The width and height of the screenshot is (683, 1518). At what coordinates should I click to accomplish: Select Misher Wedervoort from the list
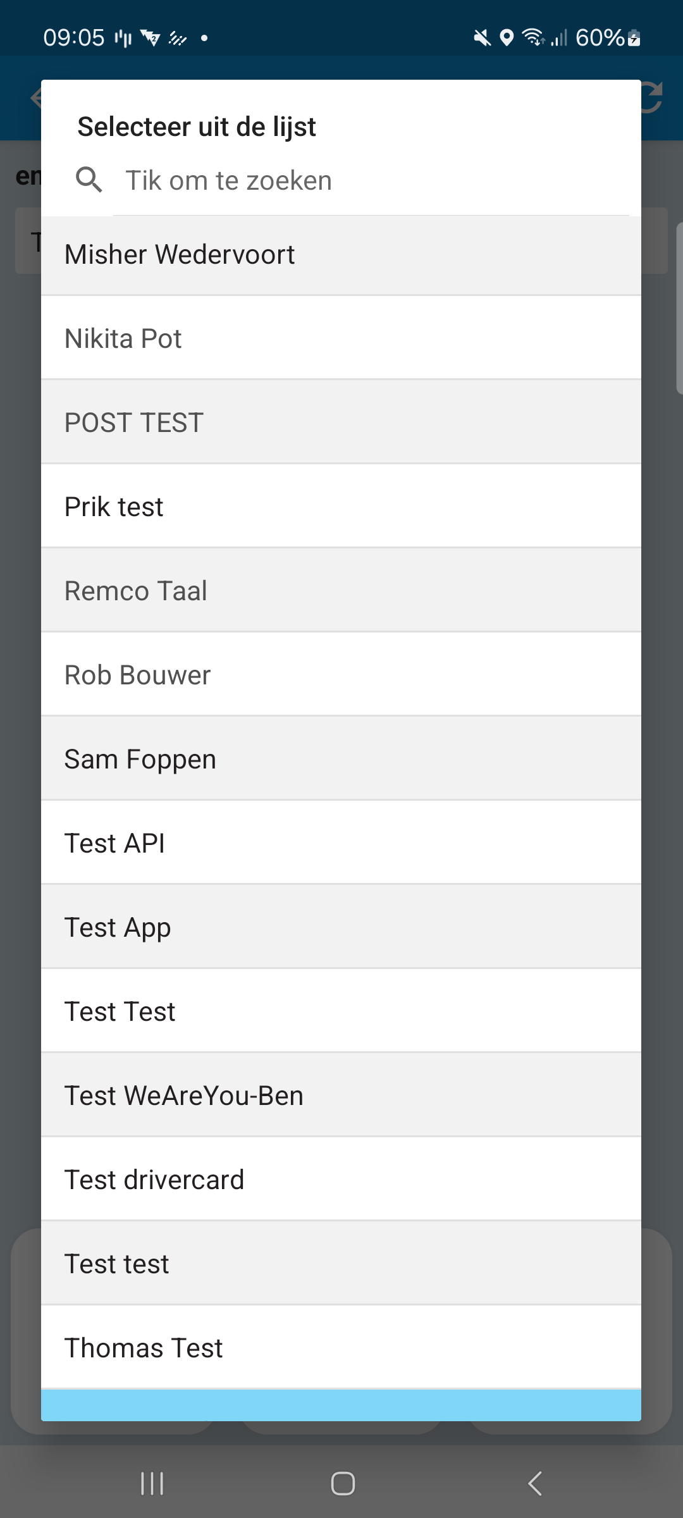tap(341, 255)
